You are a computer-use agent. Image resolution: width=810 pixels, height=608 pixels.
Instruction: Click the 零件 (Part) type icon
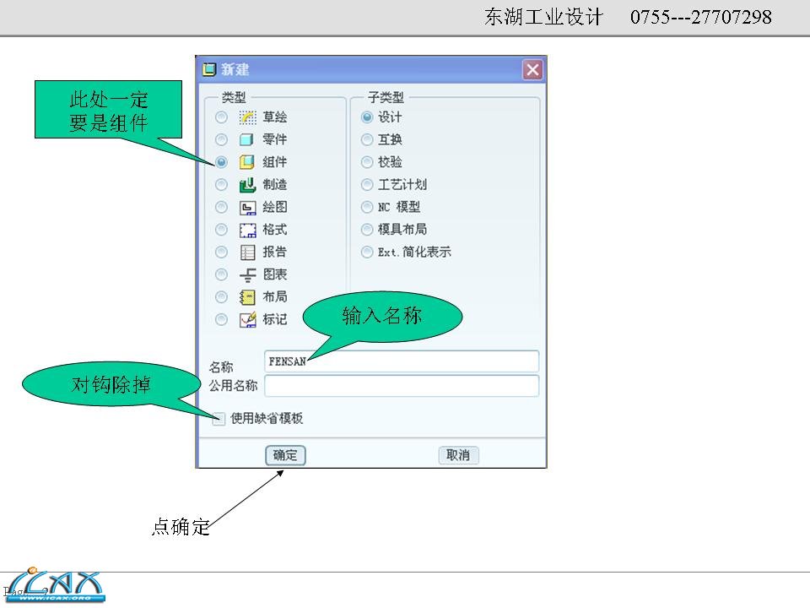(x=245, y=139)
